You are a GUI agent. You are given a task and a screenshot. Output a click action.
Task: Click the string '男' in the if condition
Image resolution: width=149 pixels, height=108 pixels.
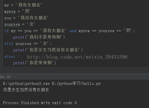tap(127, 31)
